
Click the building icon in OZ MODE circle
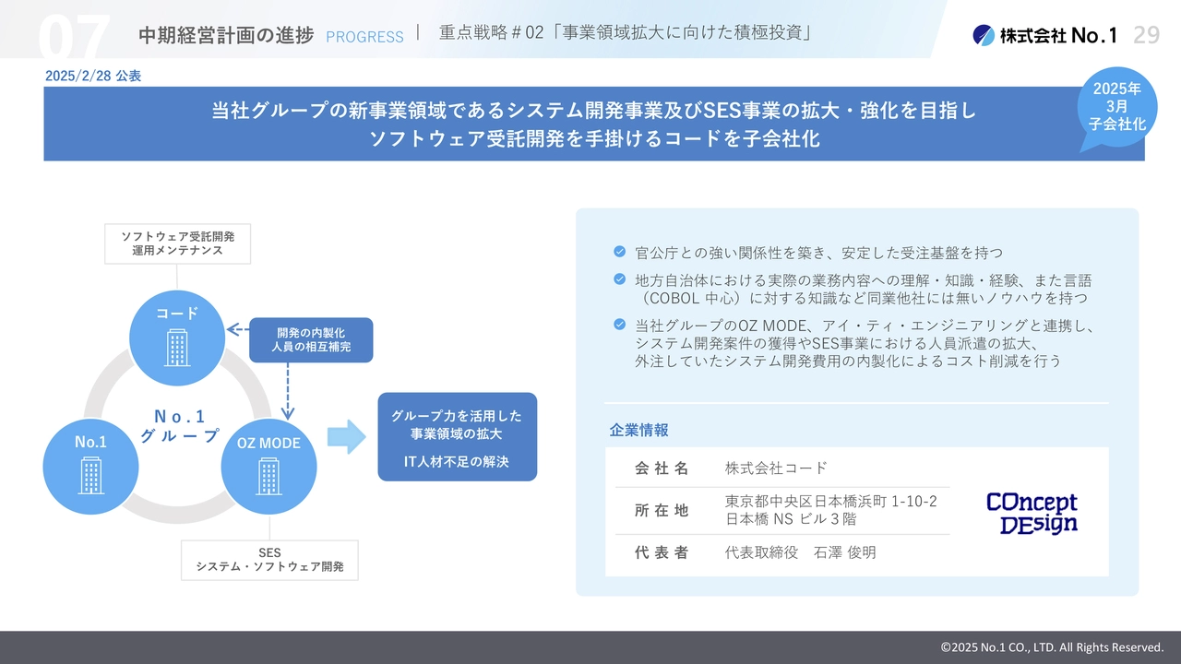pos(268,477)
